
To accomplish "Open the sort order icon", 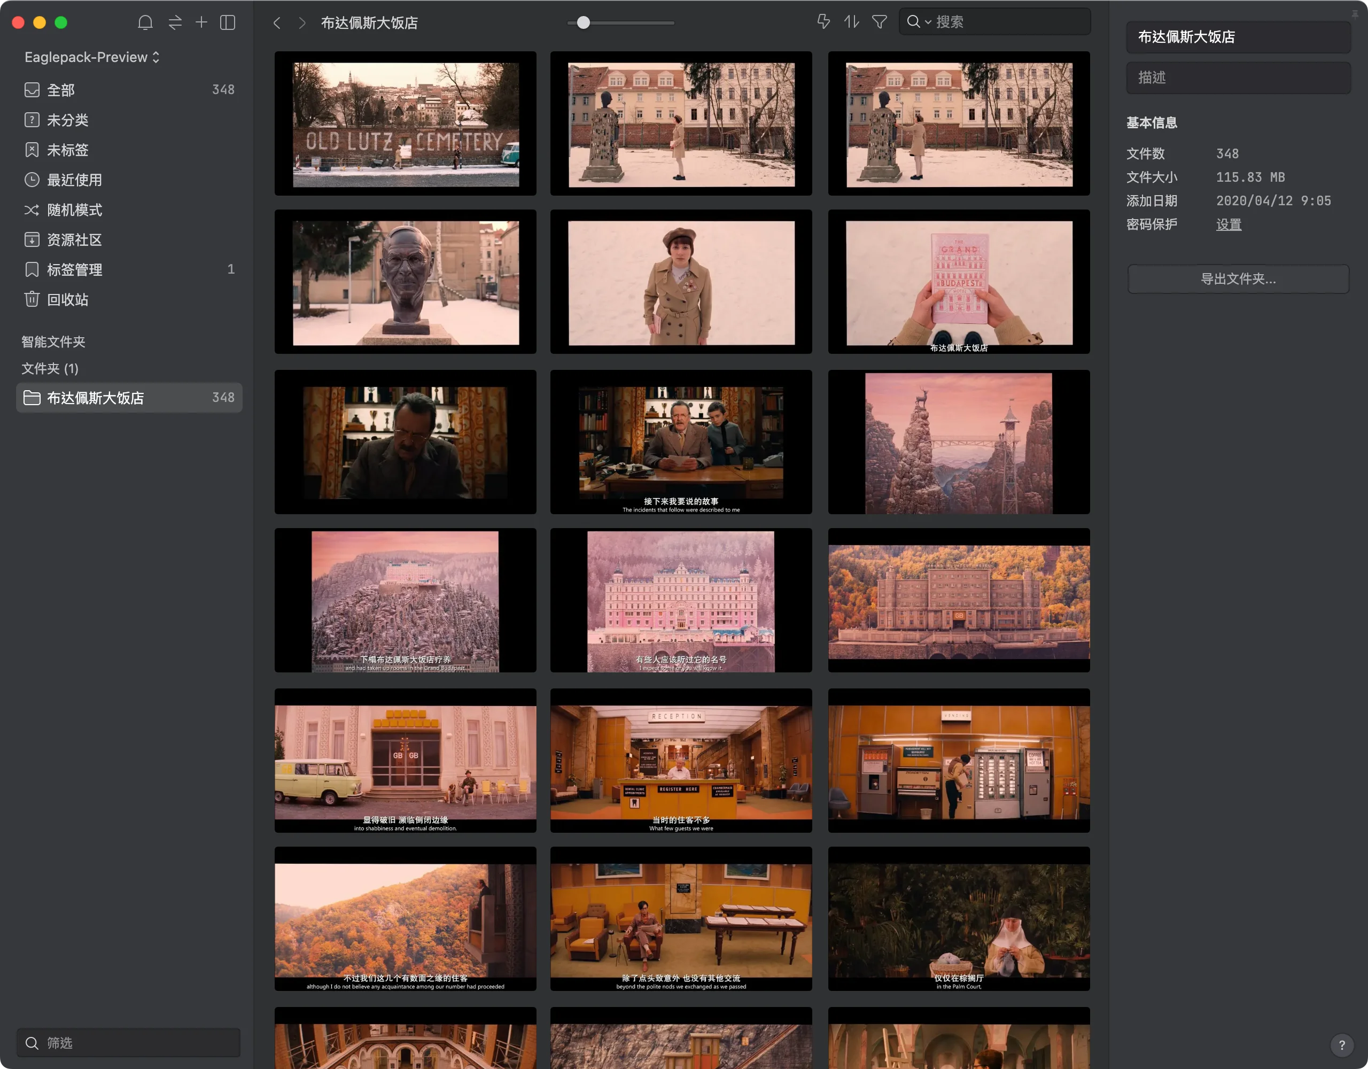I will click(851, 22).
